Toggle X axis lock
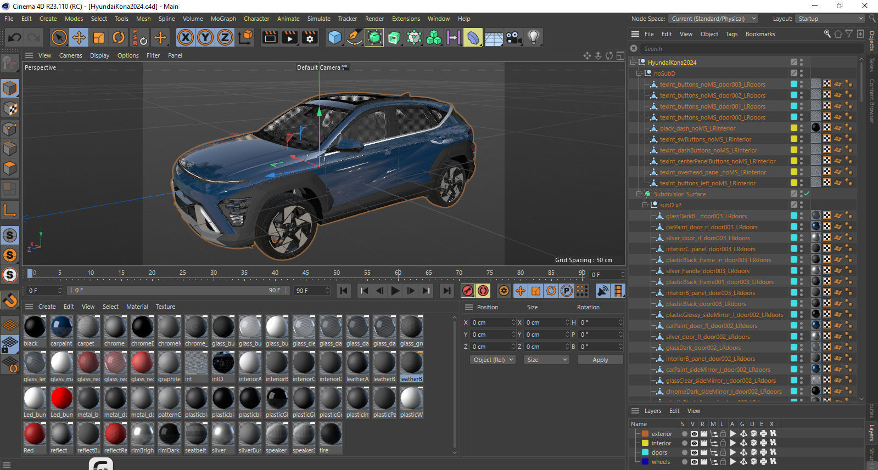This screenshot has width=878, height=470. coord(186,37)
